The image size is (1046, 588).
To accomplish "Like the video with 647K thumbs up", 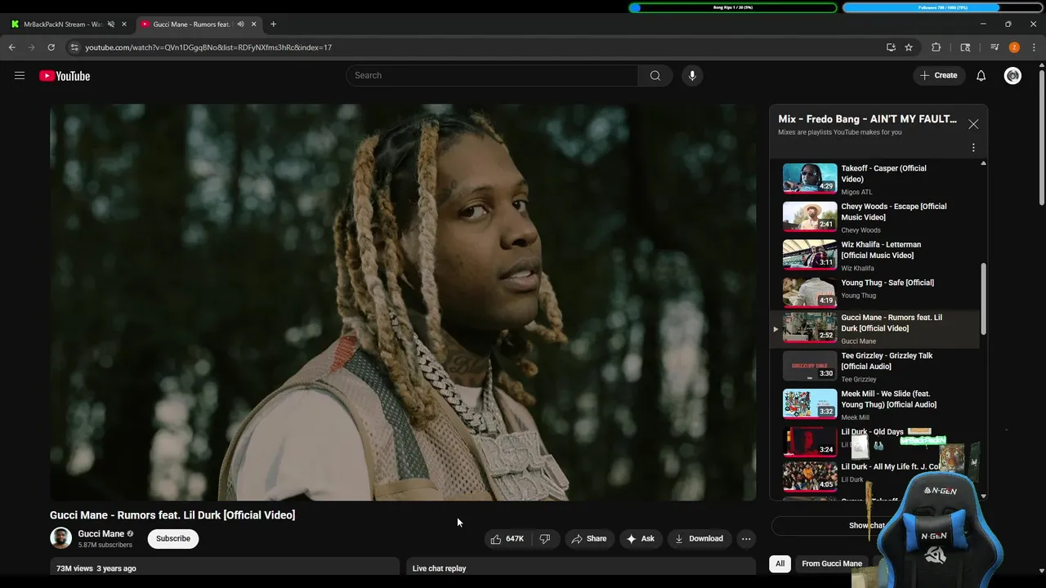I will pos(507,539).
